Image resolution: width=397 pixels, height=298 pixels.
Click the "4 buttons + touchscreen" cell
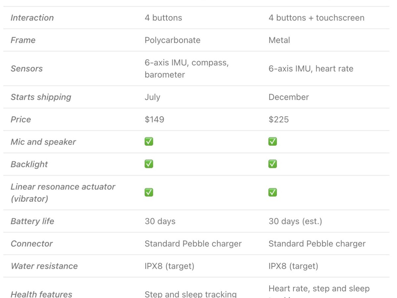tap(316, 18)
